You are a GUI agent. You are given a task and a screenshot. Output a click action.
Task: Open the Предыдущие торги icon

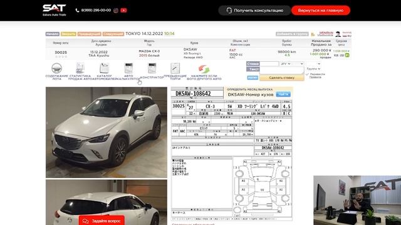[x=175, y=68]
